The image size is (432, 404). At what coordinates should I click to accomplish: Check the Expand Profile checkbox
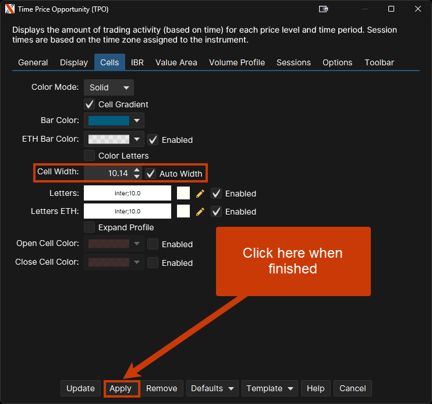(90, 227)
